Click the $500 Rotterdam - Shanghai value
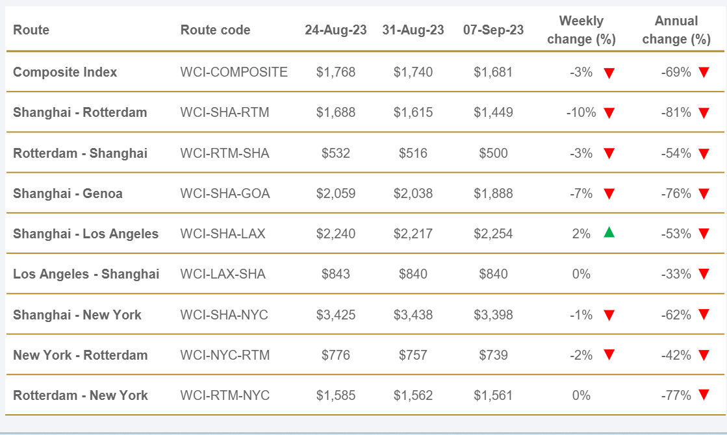Viewport: 727px width, 435px height. click(493, 153)
